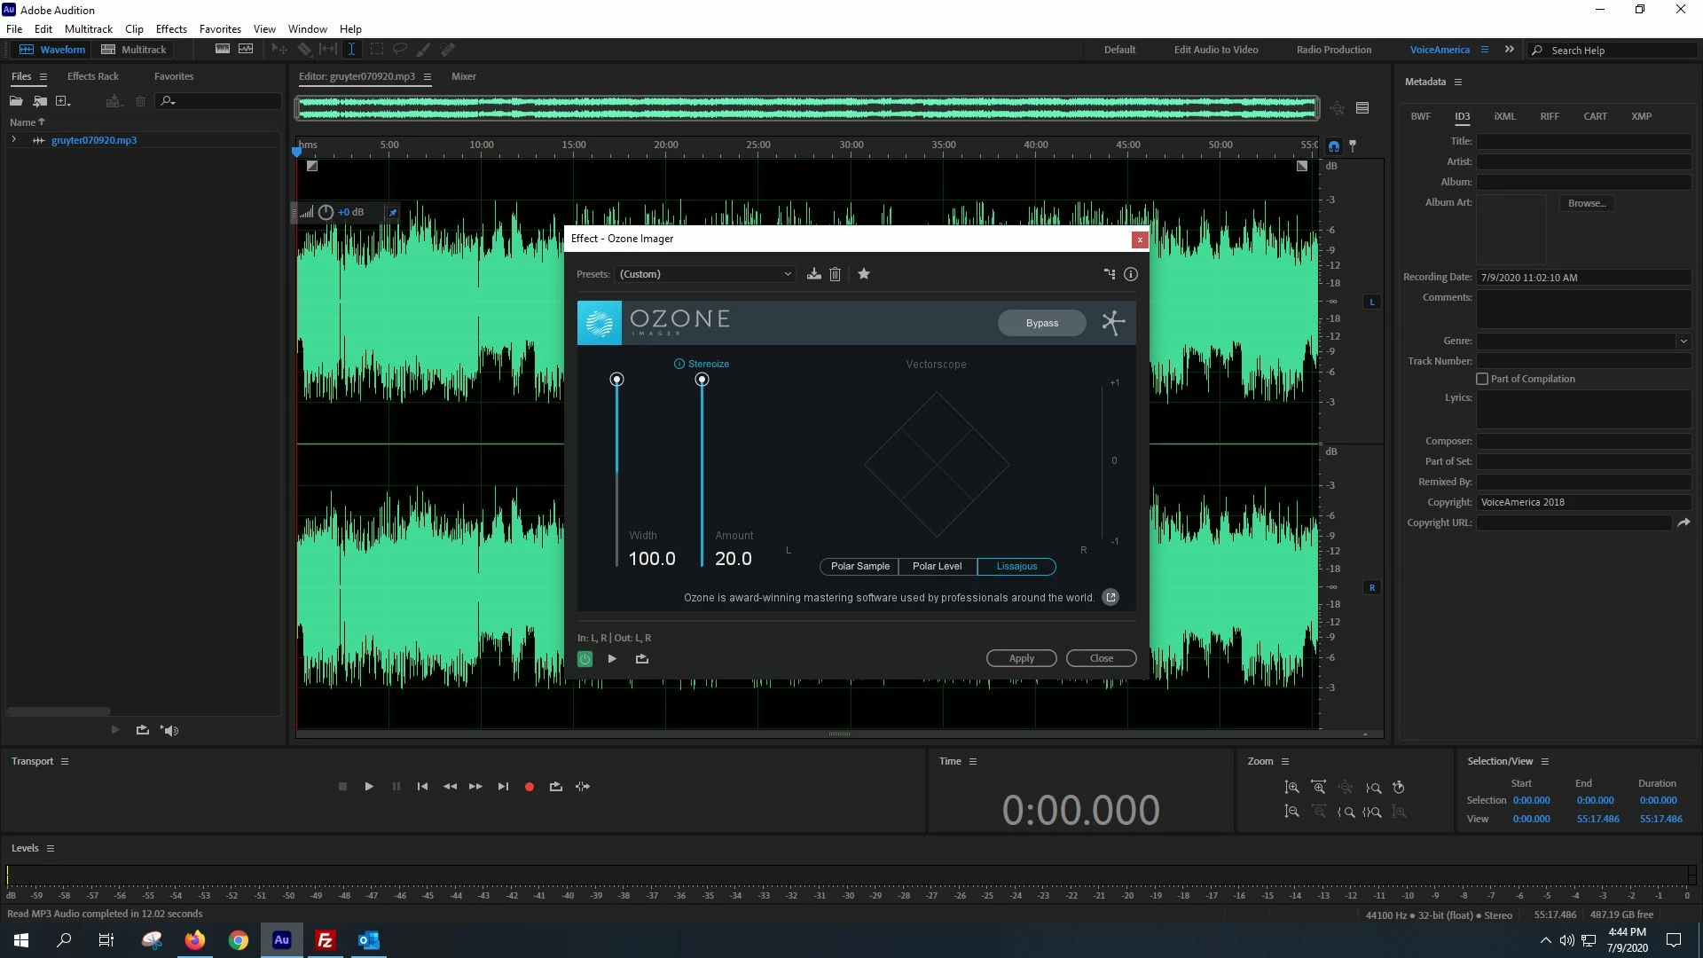Click the effect info icon
This screenshot has height=958, width=1703.
1130,274
